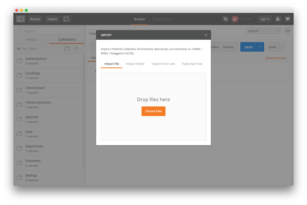Open the Save options dropdown
Viewport: 307px width, 205px height.
(x=282, y=47)
